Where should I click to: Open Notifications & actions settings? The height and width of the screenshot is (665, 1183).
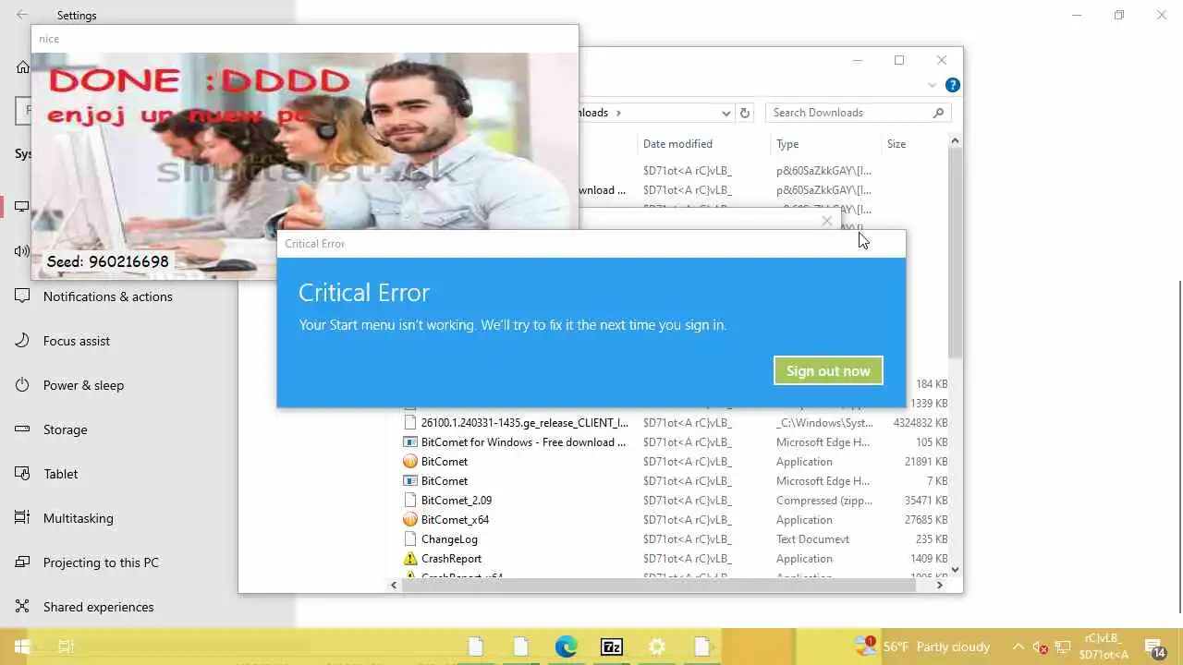pos(108,296)
